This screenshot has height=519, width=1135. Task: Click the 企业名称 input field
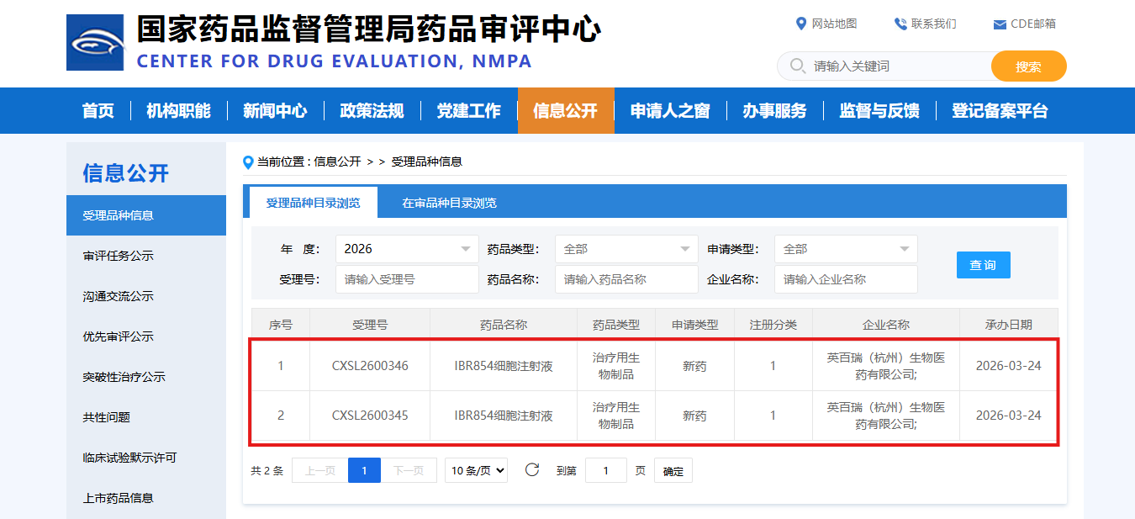pyautogui.click(x=846, y=278)
